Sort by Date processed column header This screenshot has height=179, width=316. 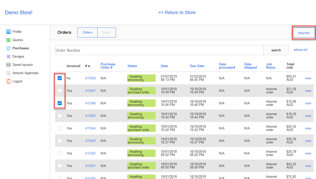point(227,66)
